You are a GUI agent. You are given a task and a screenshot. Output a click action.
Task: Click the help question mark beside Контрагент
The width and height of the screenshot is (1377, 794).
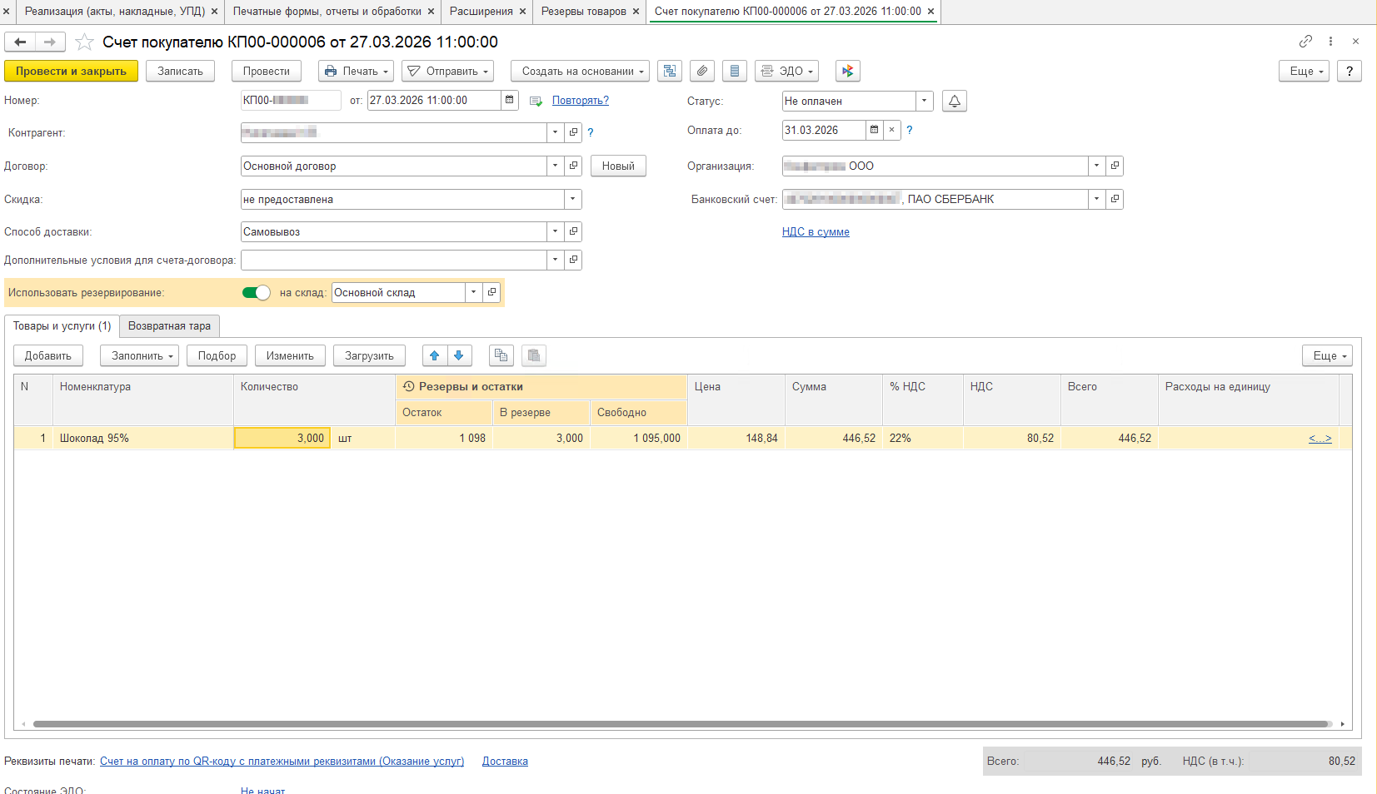click(x=591, y=132)
